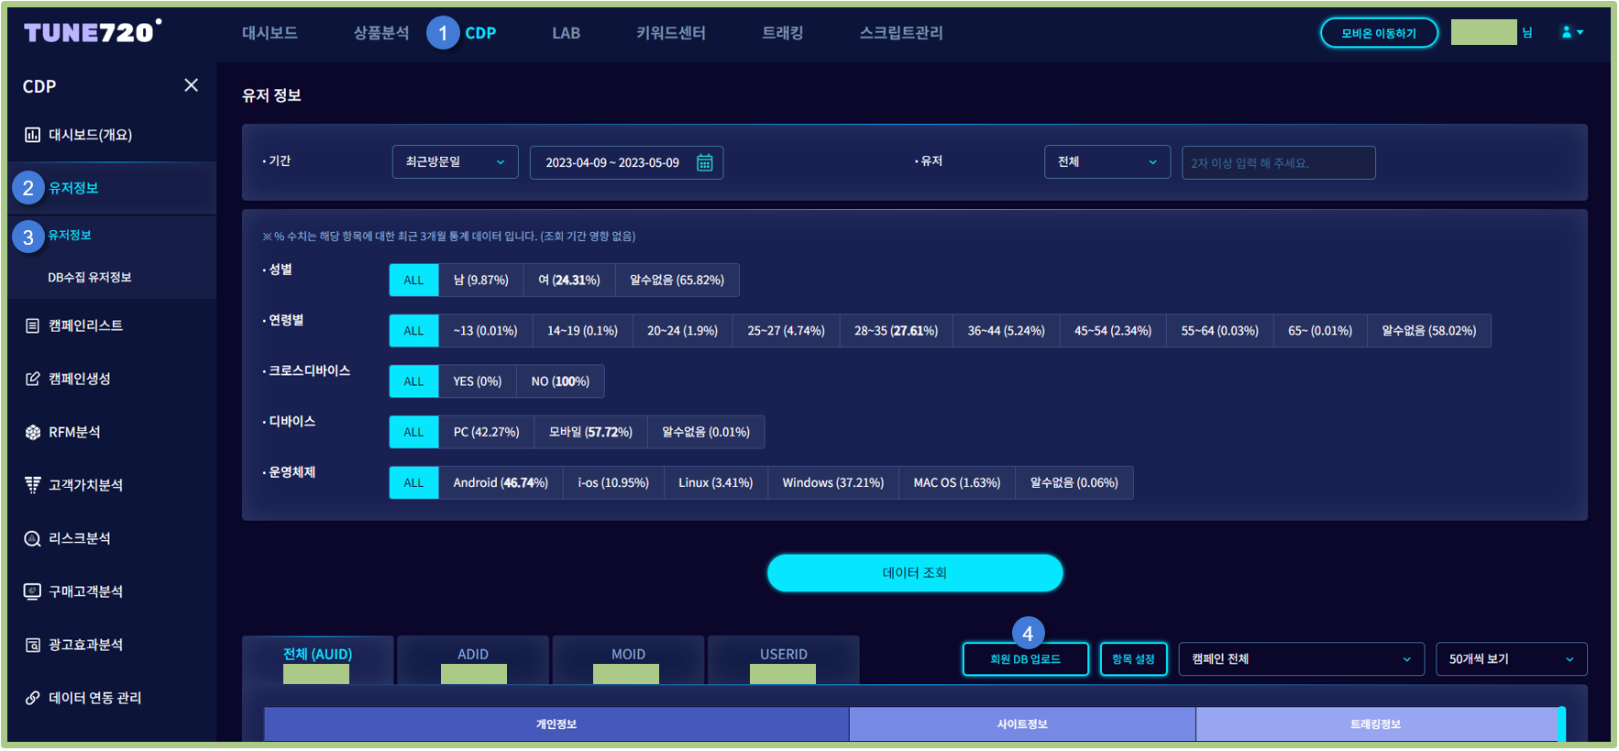Screen dimensions: 1619x751
Task: Toggle the 28~35 age group filter
Action: tap(895, 331)
